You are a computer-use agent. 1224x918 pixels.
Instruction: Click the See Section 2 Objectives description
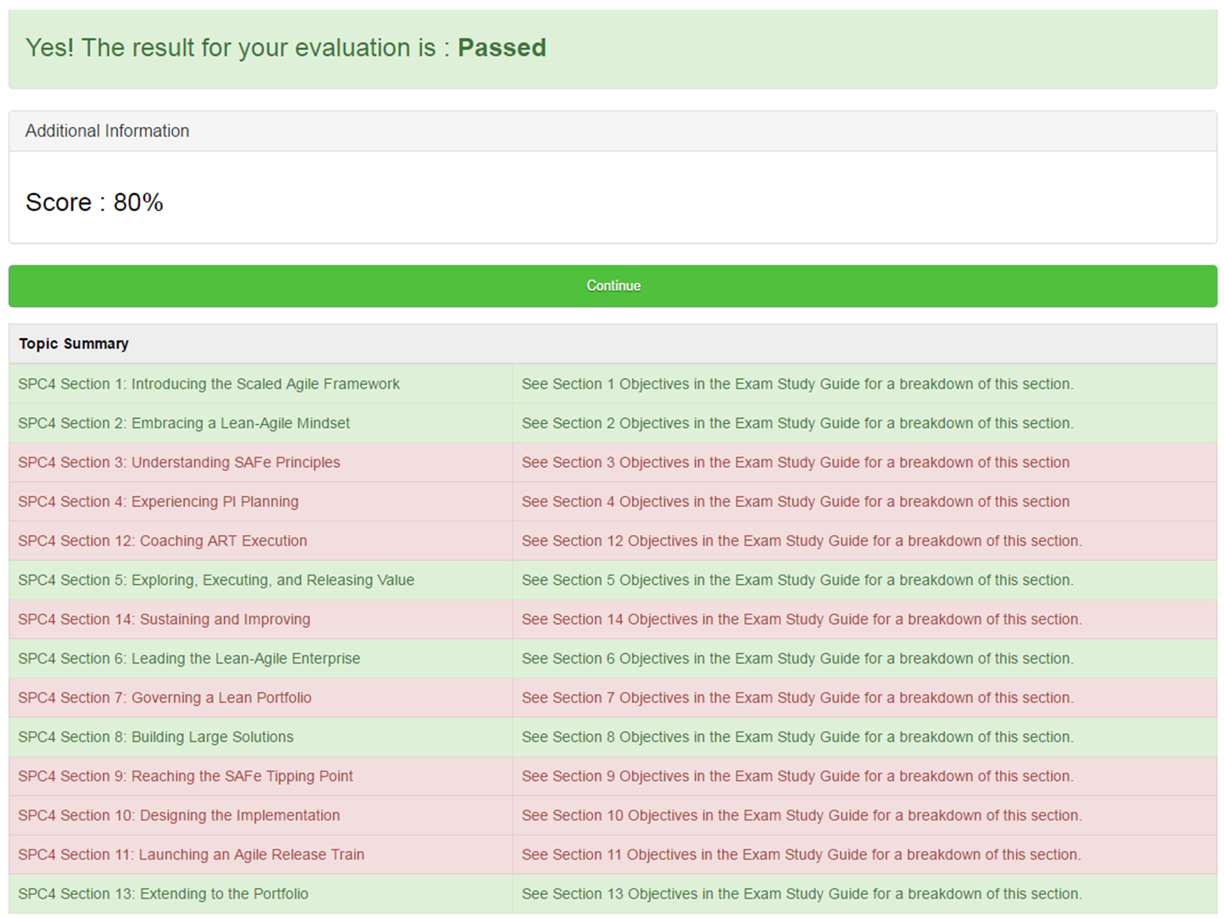(797, 423)
